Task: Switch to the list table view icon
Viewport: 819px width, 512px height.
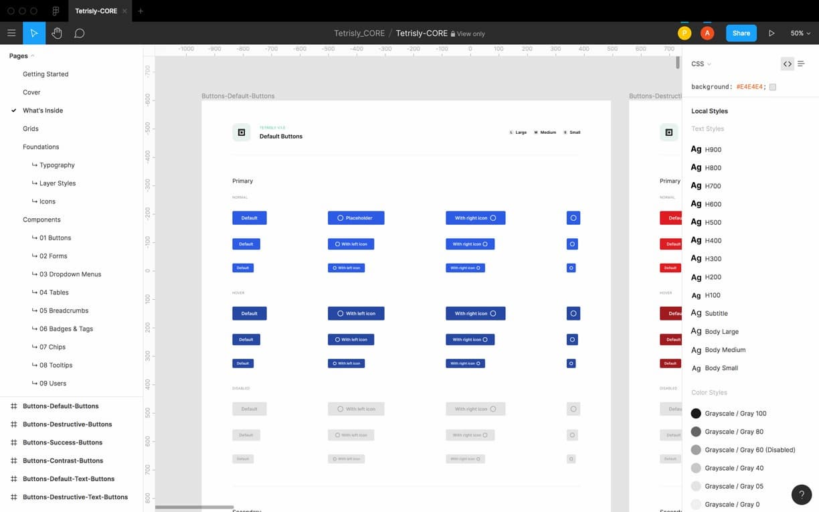Action: click(801, 64)
